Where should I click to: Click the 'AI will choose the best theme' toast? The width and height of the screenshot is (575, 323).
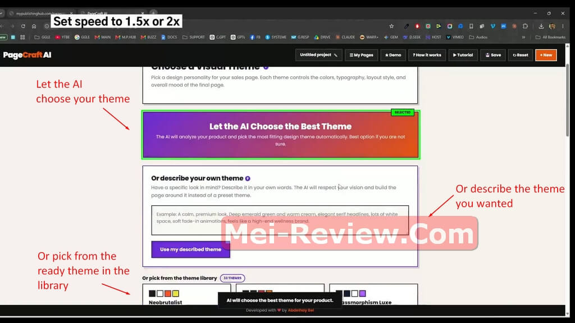tap(280, 301)
